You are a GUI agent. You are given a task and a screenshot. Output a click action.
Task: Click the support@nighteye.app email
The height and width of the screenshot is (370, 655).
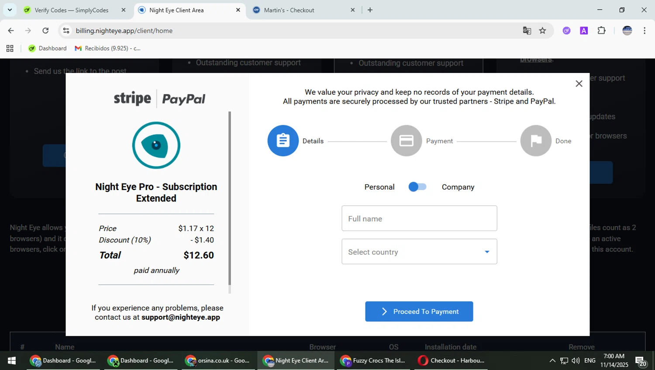pos(181,317)
